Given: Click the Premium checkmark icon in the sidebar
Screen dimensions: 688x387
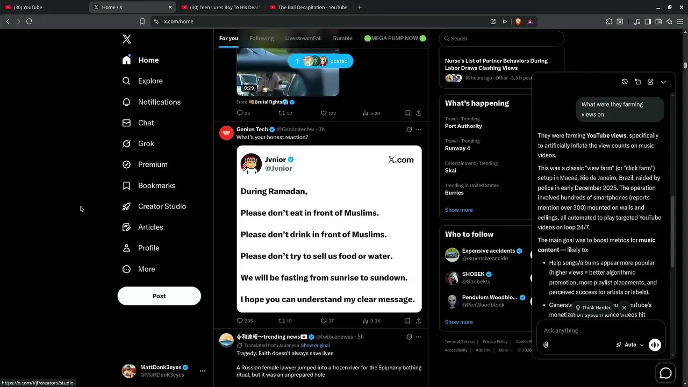Looking at the screenshot, I should coord(126,164).
